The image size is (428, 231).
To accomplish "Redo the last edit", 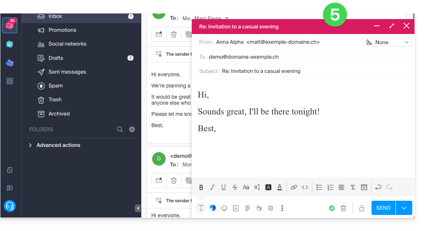I will [x=389, y=187].
